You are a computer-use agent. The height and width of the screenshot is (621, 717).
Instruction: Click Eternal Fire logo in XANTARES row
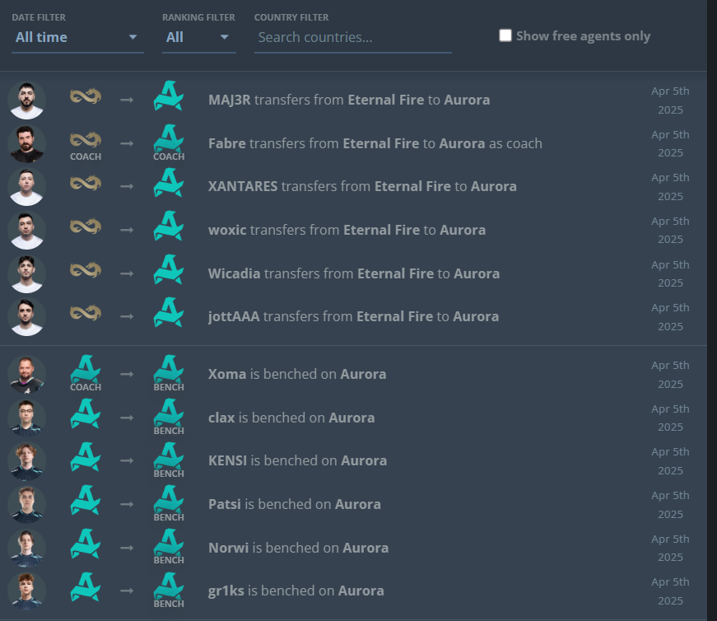click(86, 183)
